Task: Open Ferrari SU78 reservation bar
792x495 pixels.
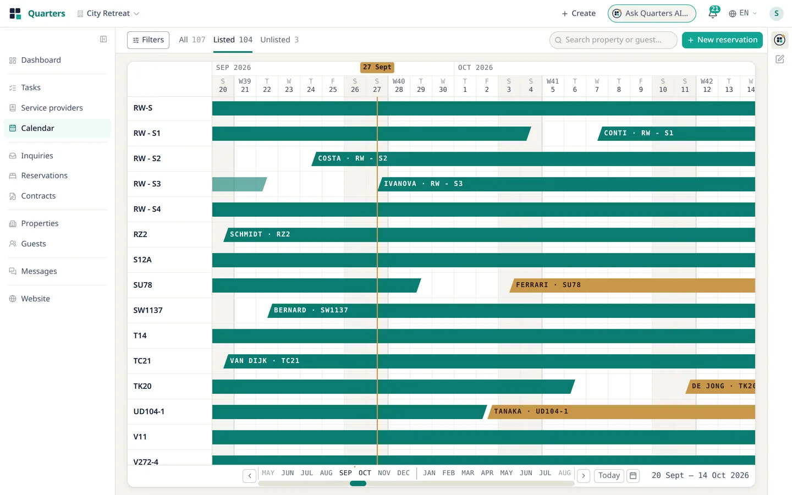Action: (632, 285)
